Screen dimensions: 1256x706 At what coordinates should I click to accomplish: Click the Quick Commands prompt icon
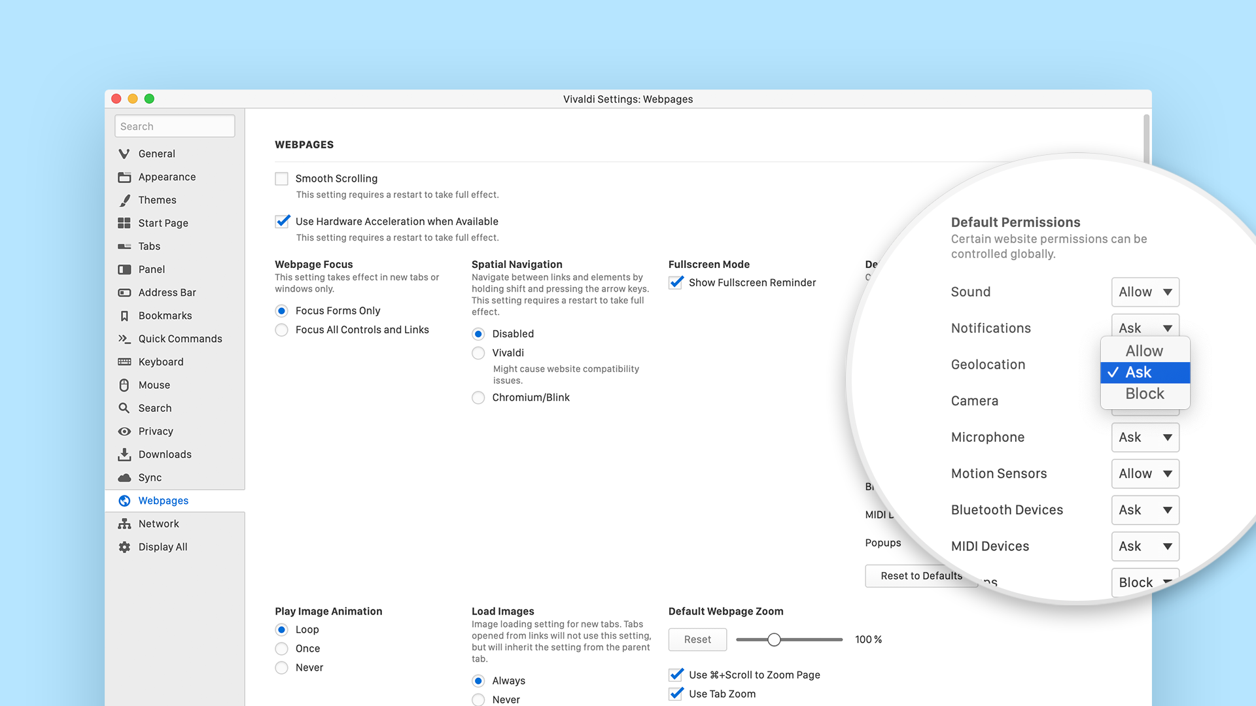[x=124, y=339]
